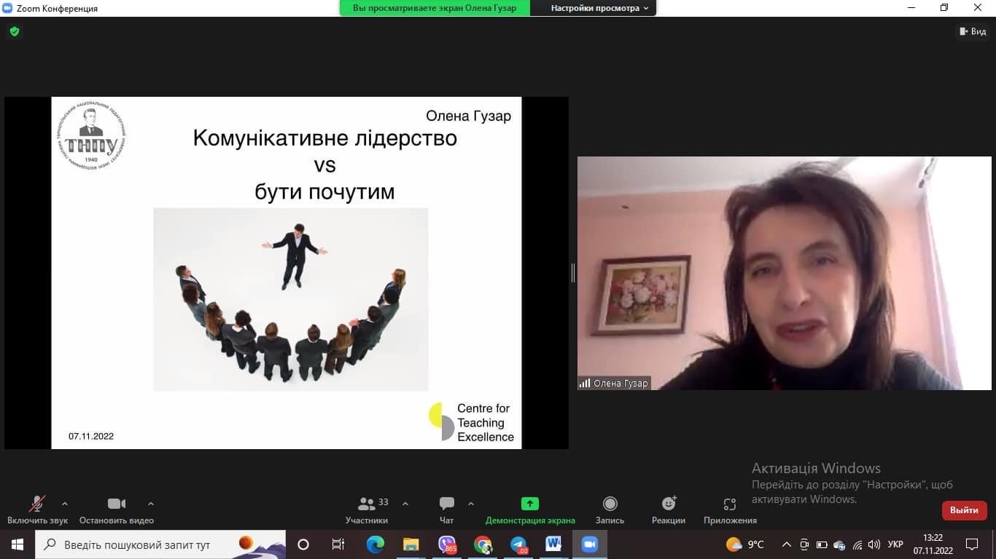Click the red Выйти leave button
This screenshot has width=996, height=559.
coord(964,510)
